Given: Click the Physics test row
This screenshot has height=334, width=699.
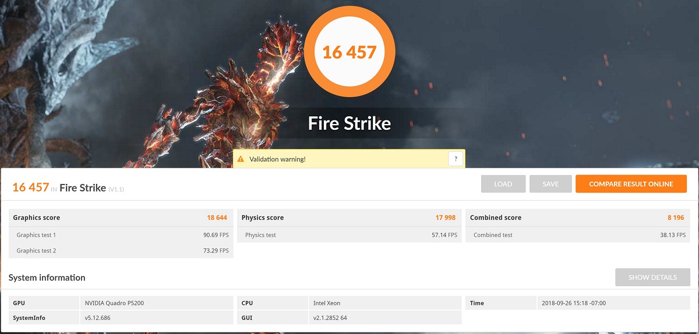Looking at the screenshot, I should 349,235.
